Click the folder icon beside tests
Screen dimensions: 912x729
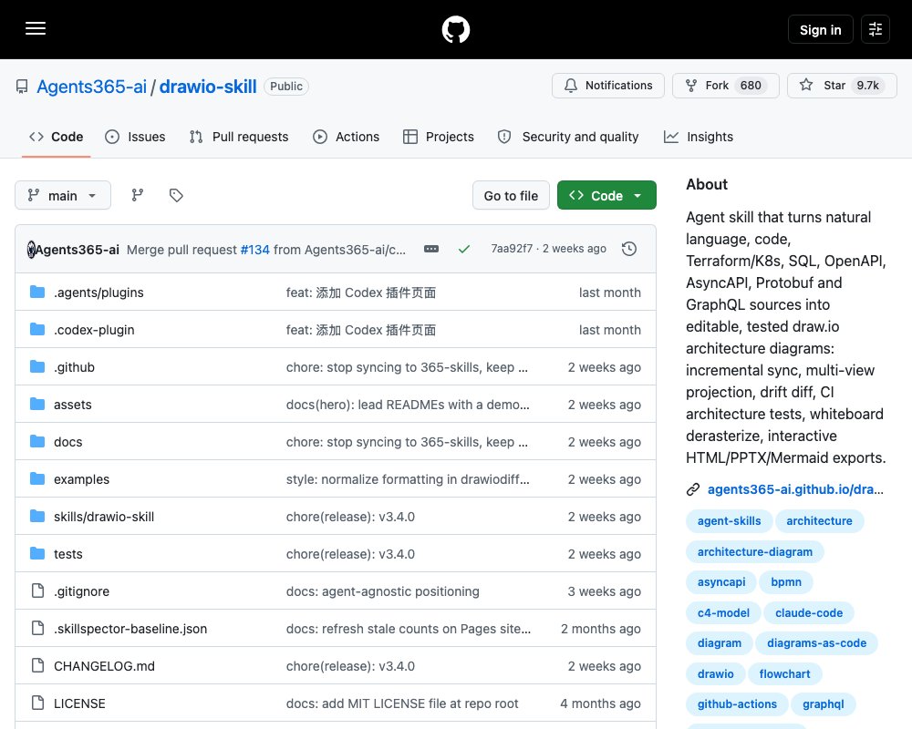[37, 553]
